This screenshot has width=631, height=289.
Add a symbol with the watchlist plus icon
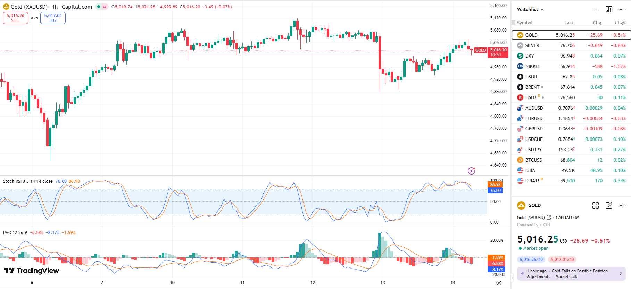click(596, 9)
